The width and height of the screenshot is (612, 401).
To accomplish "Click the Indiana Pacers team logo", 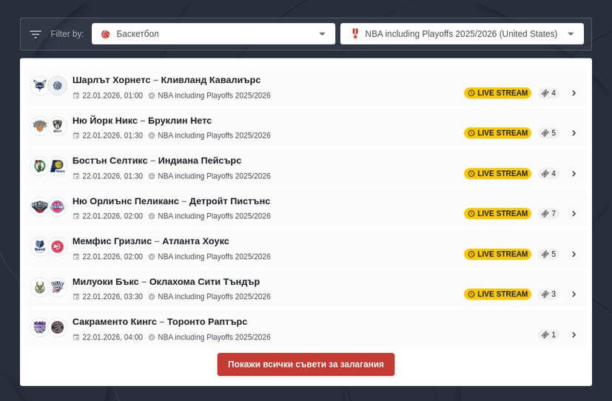I will [x=58, y=166].
